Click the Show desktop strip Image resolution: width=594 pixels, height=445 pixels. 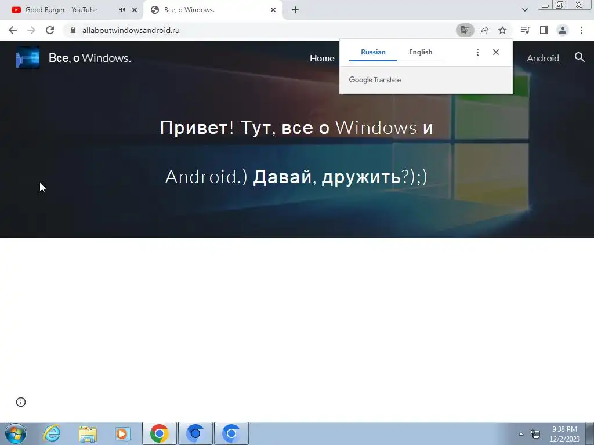tap(589, 433)
